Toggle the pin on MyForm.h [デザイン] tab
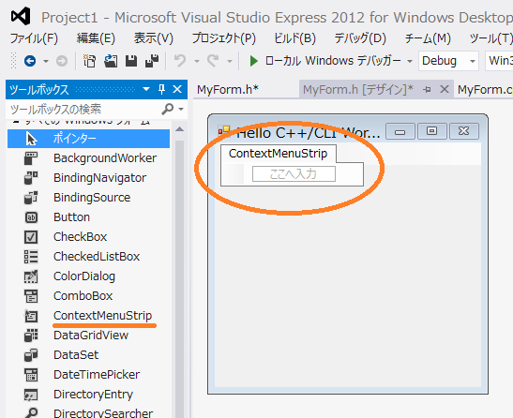 click(x=427, y=89)
